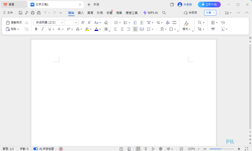Toggle strikethrough formatting

point(59,29)
